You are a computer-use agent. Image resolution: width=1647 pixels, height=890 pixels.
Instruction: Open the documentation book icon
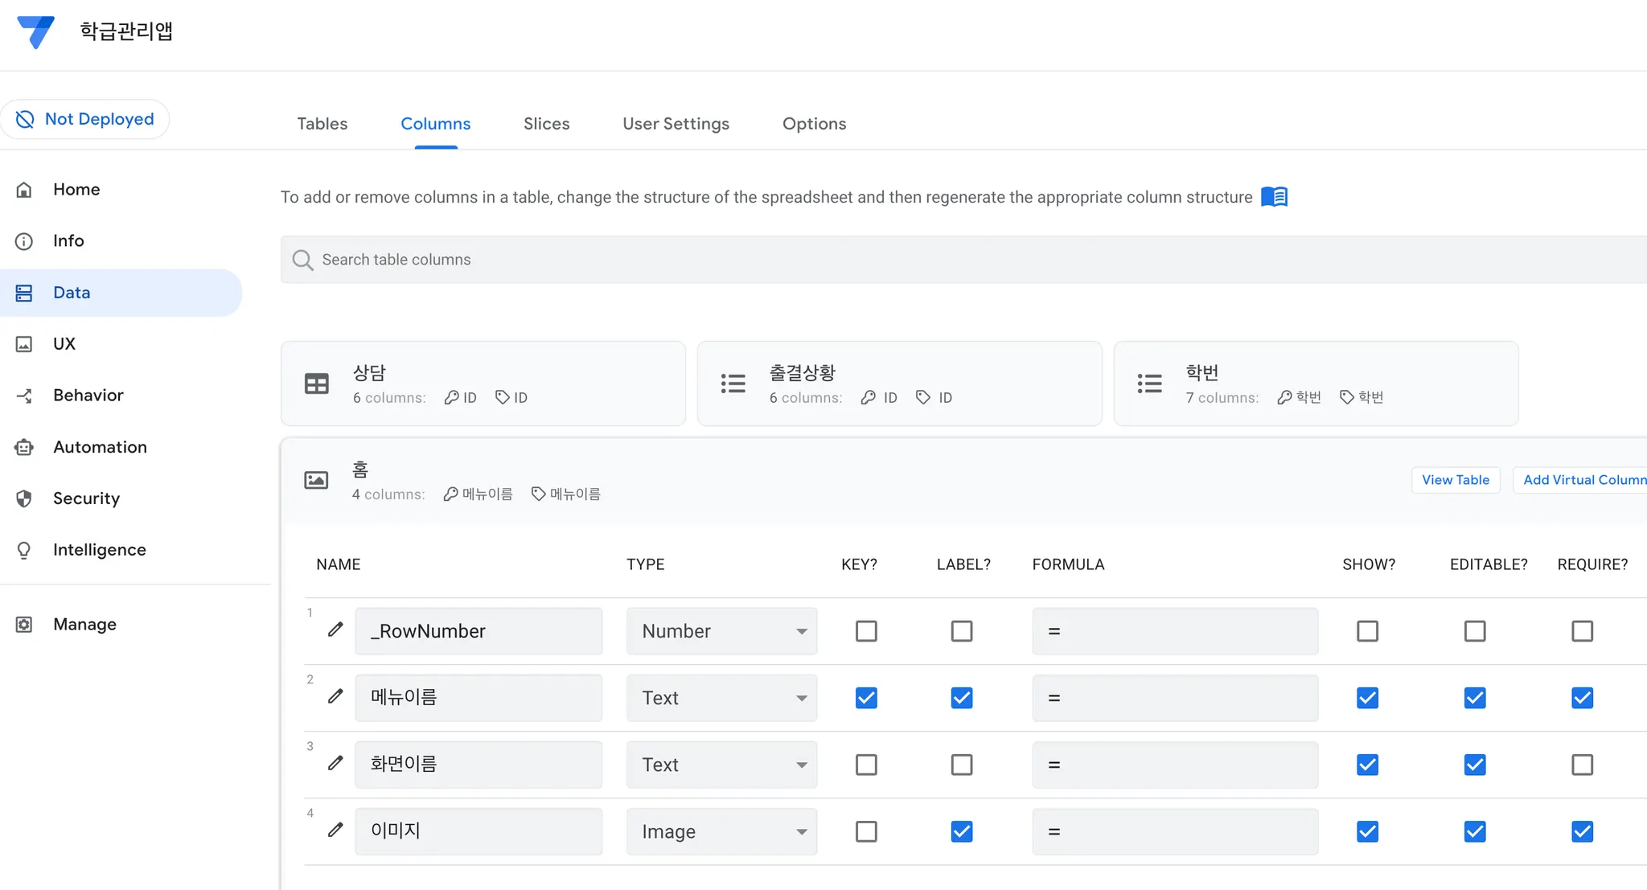click(1274, 197)
